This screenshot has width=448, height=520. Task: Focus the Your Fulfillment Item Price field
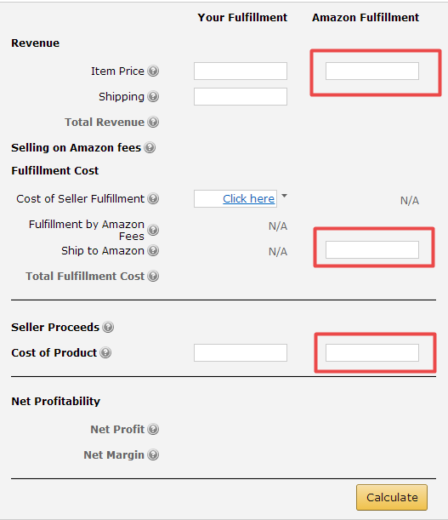point(241,71)
